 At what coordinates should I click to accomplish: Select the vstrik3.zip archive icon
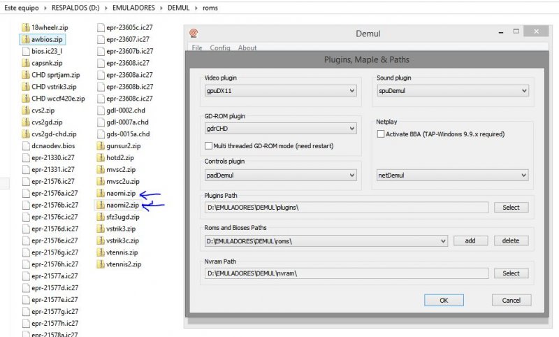tap(101, 229)
